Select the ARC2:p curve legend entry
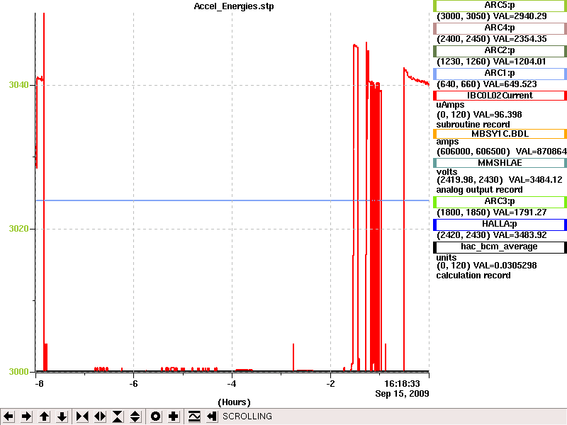This screenshot has height=425, width=567. tap(500, 50)
